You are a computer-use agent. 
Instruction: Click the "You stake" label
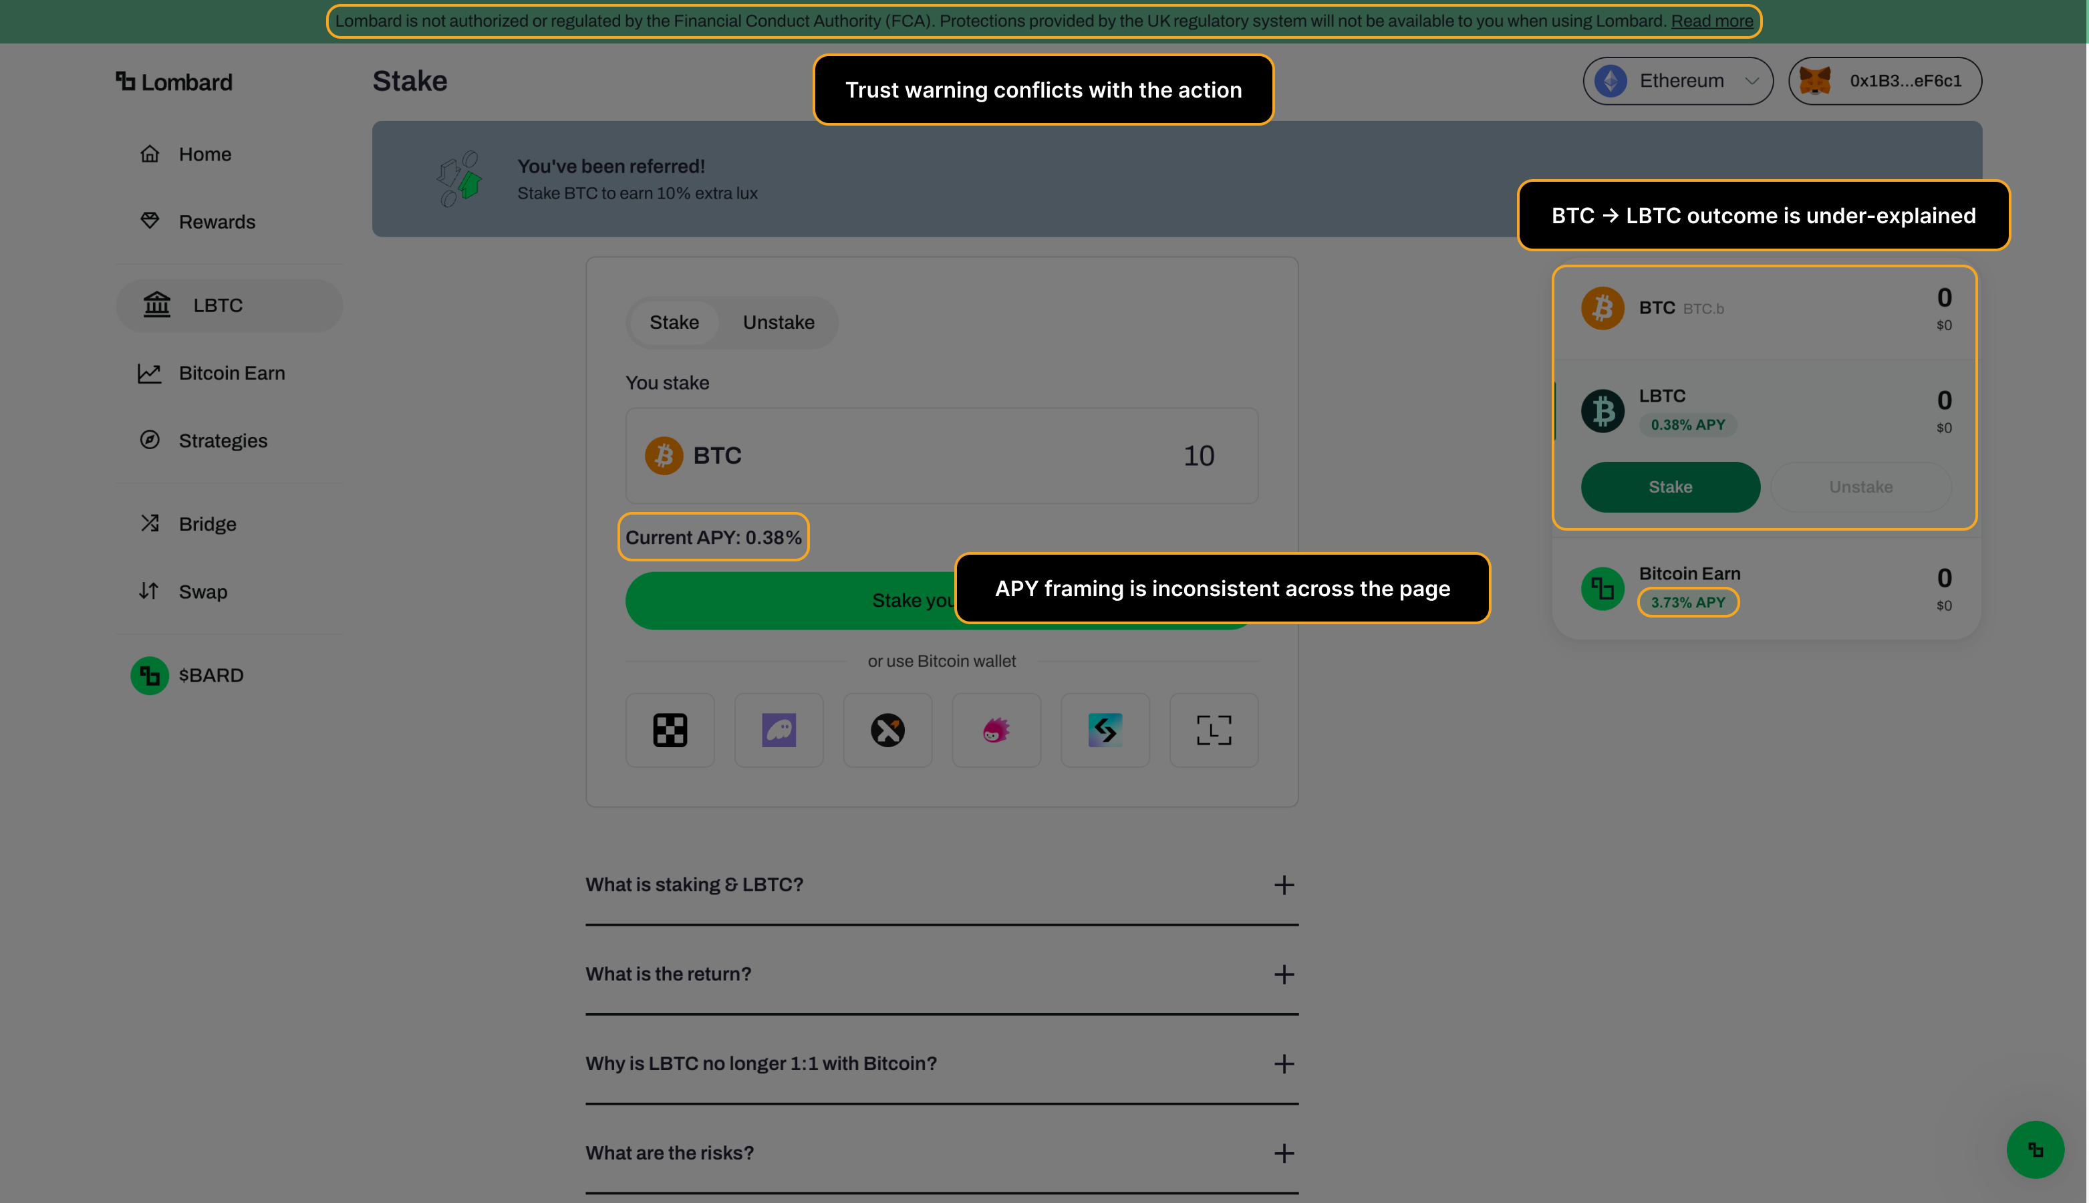pyautogui.click(x=668, y=382)
